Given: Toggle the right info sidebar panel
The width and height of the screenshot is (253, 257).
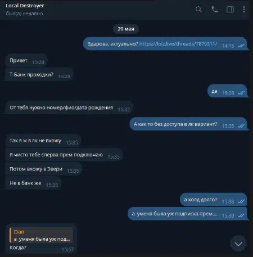Looking at the screenshot, I should pos(230,10).
